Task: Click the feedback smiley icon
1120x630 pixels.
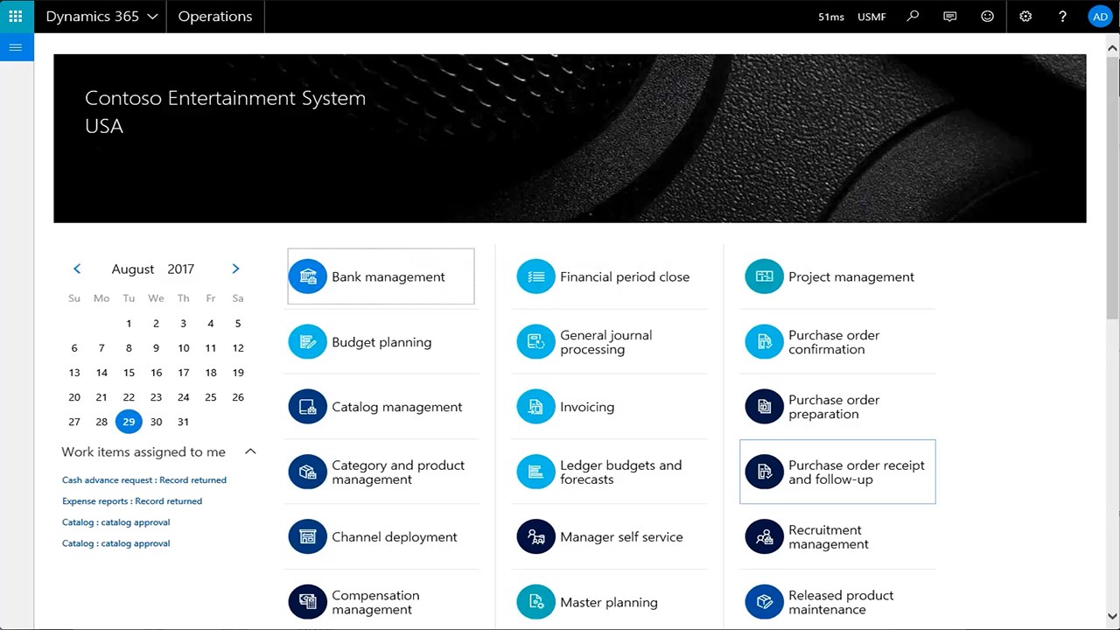Action: coord(988,17)
